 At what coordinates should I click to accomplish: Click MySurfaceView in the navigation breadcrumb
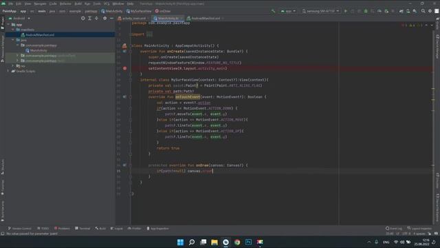[x=139, y=11]
